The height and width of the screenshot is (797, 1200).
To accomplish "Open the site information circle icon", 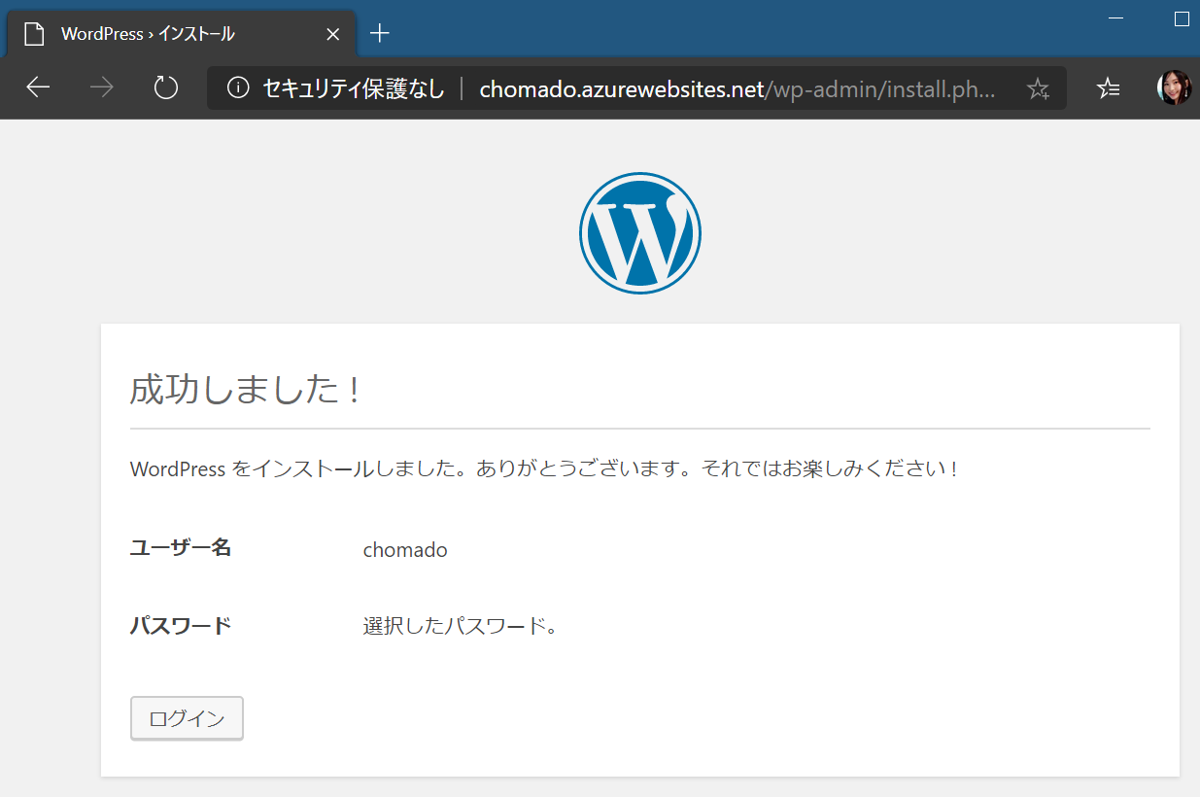I will [238, 88].
